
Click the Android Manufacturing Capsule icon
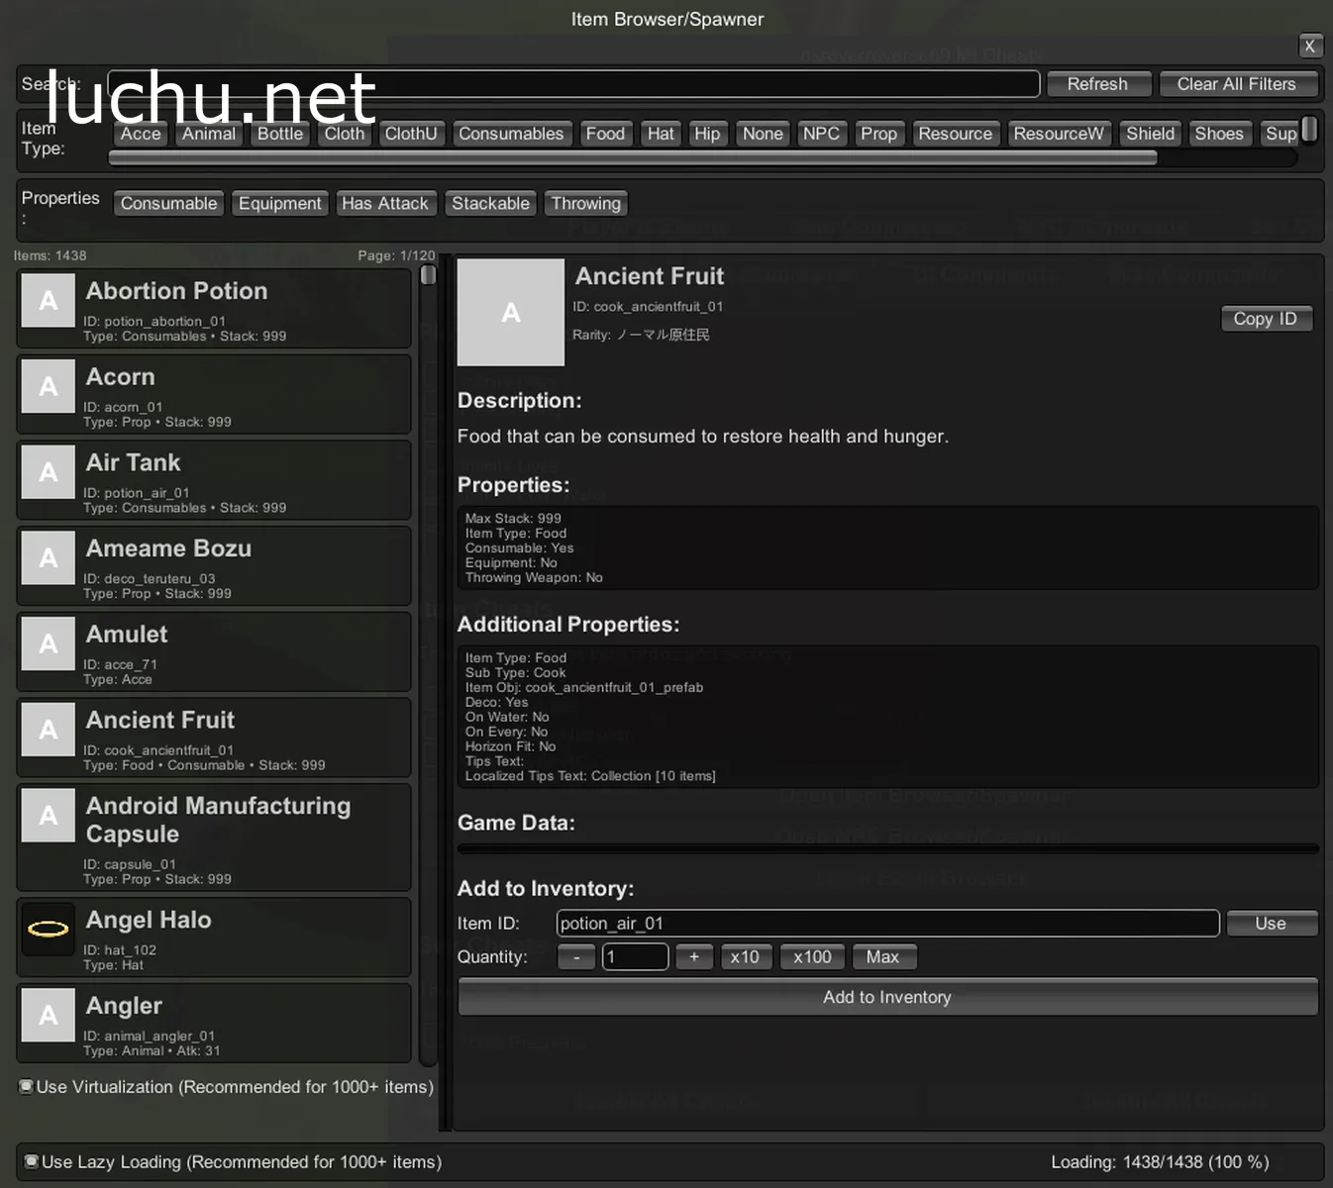point(49,816)
